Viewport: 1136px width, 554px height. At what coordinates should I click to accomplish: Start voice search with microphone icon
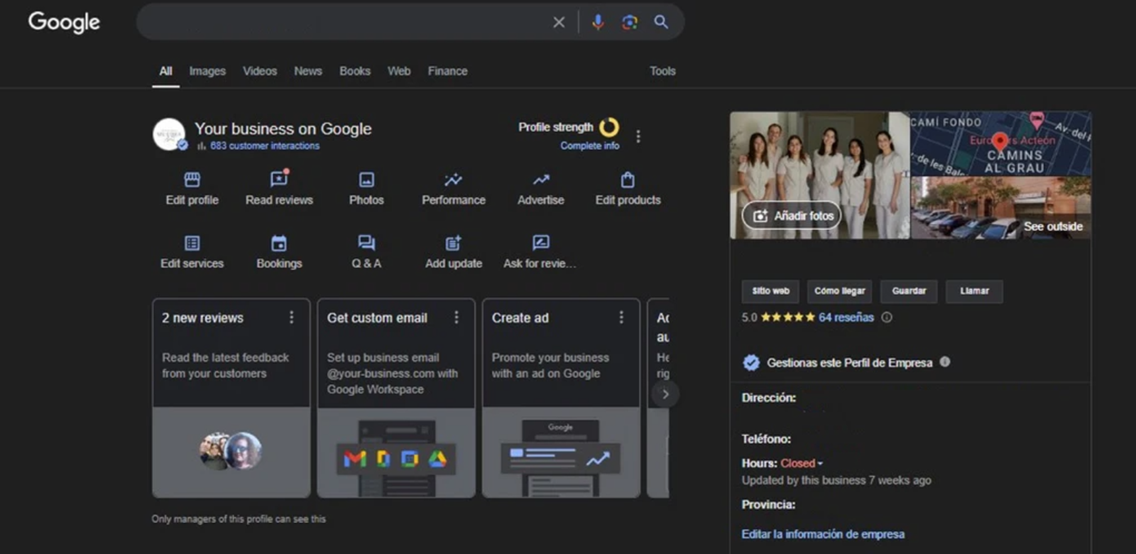tap(598, 22)
